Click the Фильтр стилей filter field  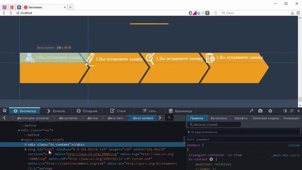tap(214, 125)
